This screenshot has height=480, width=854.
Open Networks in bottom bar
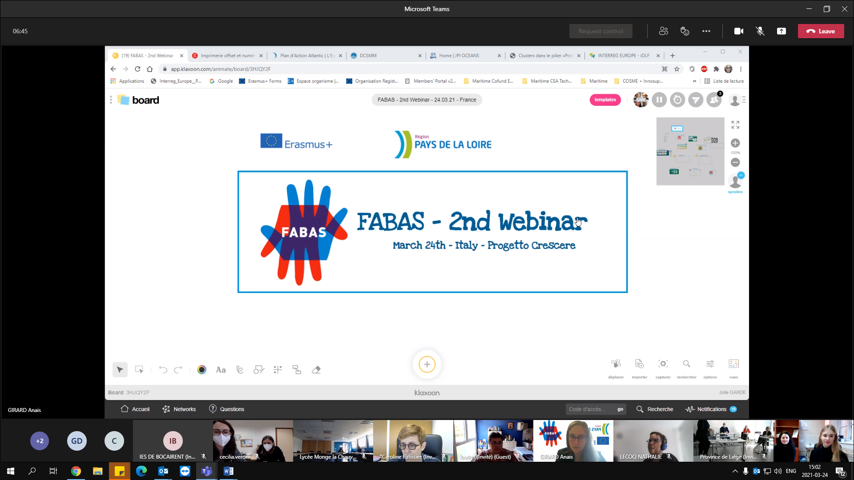click(x=179, y=409)
